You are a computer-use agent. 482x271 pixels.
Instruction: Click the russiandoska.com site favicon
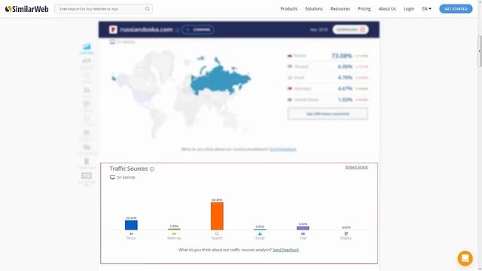click(x=113, y=29)
